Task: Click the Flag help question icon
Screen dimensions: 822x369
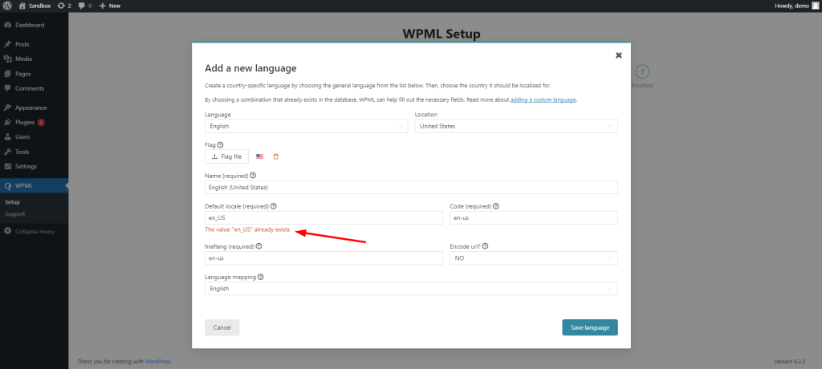Action: coord(220,145)
